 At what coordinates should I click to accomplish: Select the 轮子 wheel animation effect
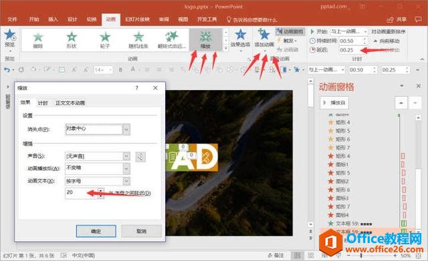[105, 40]
